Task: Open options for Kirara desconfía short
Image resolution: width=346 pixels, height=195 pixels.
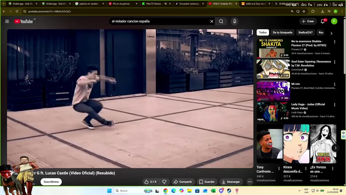Action: coord(306,168)
